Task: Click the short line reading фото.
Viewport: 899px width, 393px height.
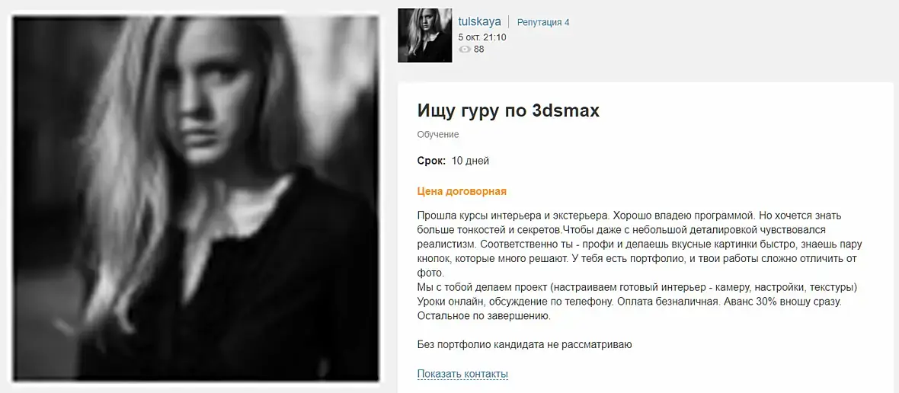Action: click(x=427, y=273)
